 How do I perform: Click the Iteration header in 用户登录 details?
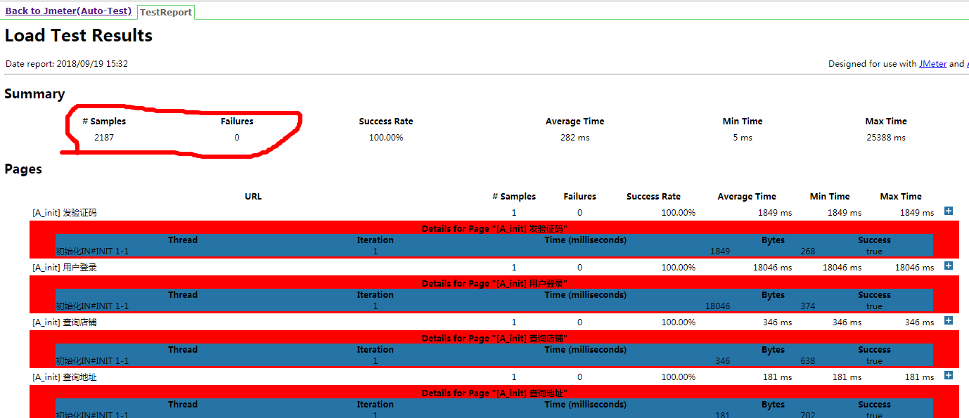375,295
